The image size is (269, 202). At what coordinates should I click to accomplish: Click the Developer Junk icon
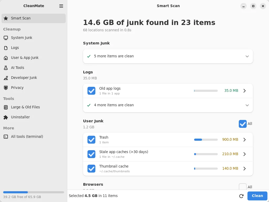tap(6, 78)
